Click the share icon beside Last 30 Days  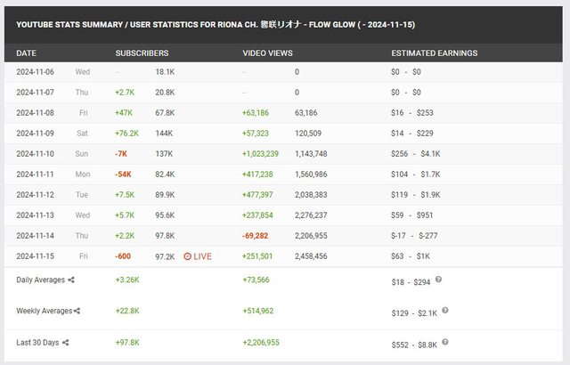[x=65, y=342]
